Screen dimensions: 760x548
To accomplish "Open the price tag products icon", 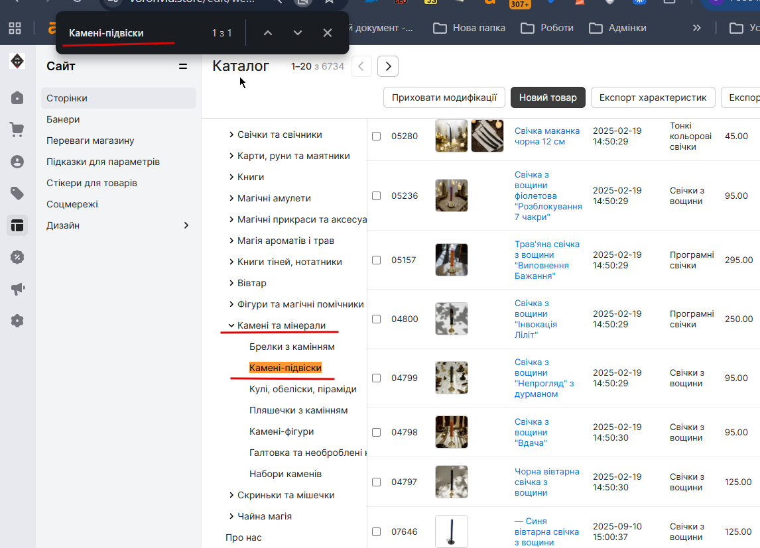I will pyautogui.click(x=17, y=193).
